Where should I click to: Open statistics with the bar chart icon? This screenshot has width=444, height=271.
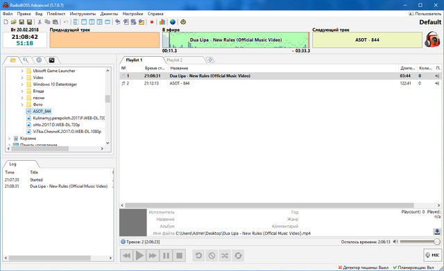(162, 21)
